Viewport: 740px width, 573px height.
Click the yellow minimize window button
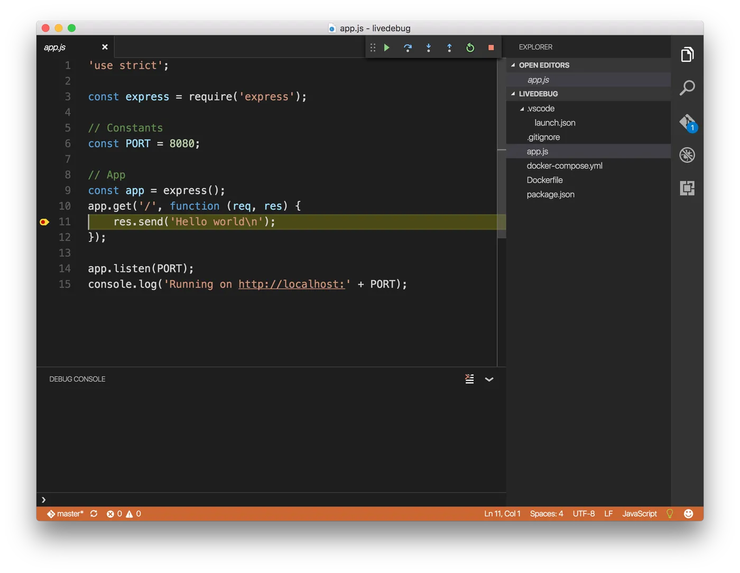click(59, 28)
